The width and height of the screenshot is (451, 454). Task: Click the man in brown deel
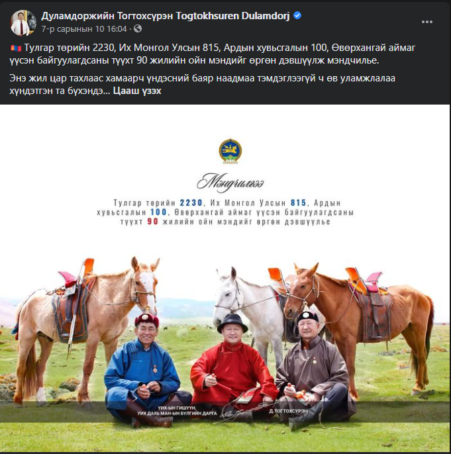coord(313,369)
